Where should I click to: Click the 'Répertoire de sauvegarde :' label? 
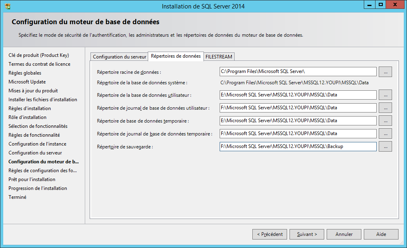(125, 147)
